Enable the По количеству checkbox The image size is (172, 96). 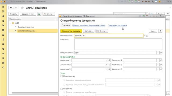62,76
